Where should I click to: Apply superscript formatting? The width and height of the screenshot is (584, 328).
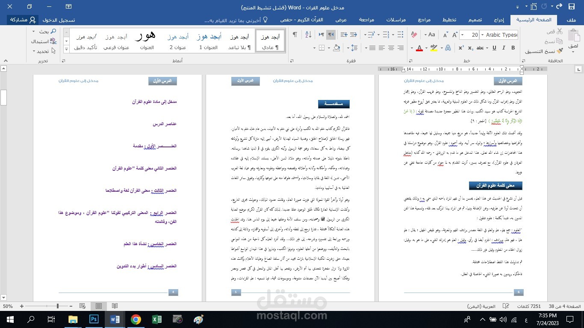pos(461,47)
